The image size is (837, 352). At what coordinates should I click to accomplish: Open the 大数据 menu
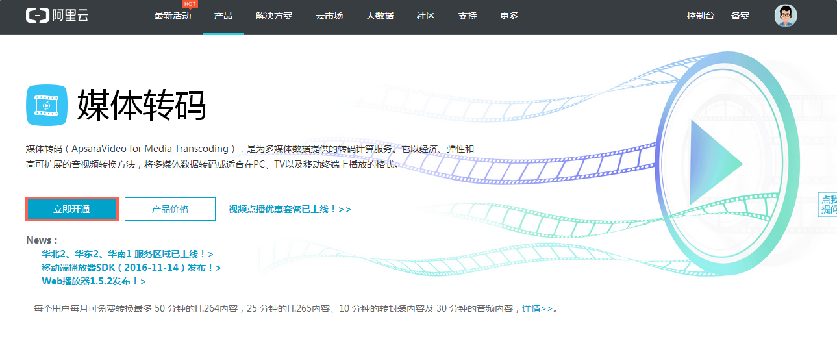pyautogui.click(x=380, y=16)
